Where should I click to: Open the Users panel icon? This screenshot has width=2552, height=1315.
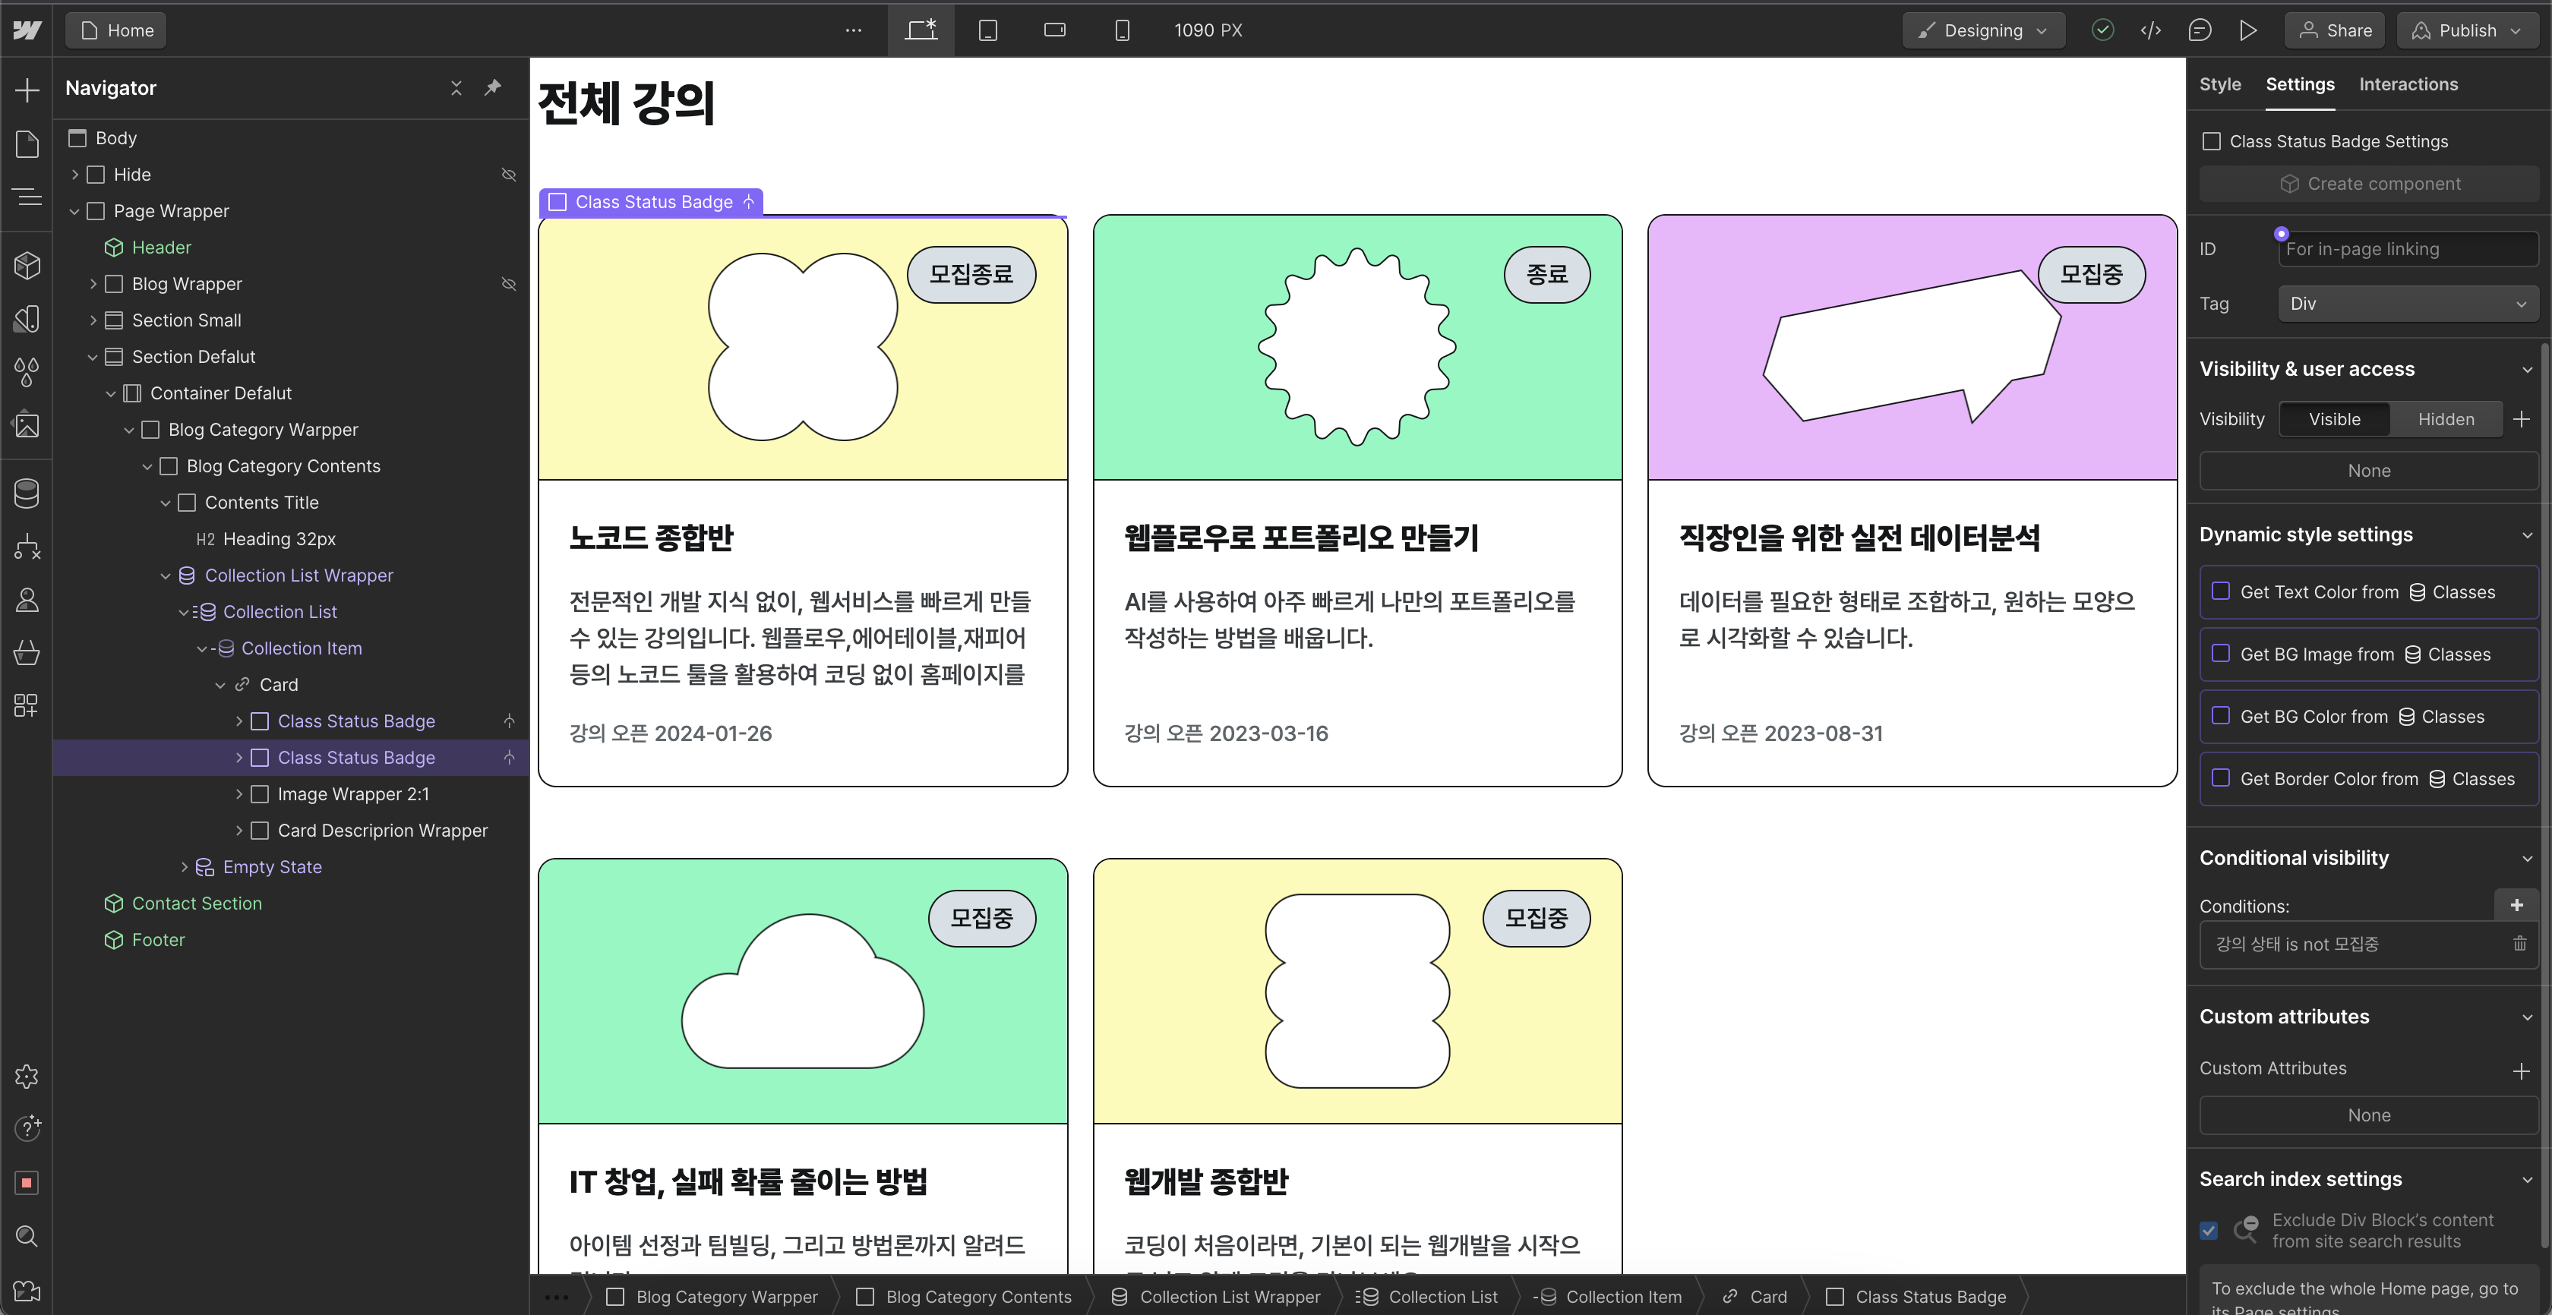27,600
